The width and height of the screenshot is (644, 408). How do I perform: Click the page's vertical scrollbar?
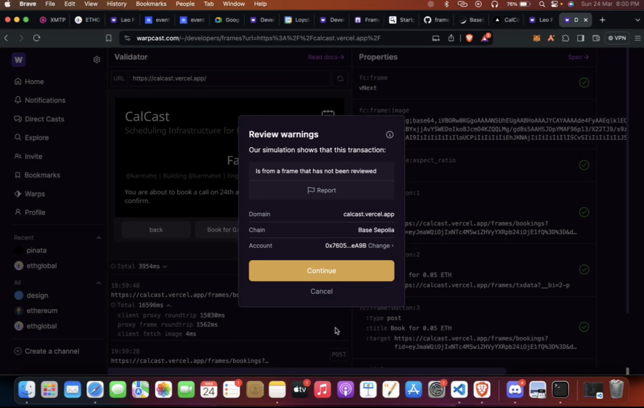[x=627, y=181]
